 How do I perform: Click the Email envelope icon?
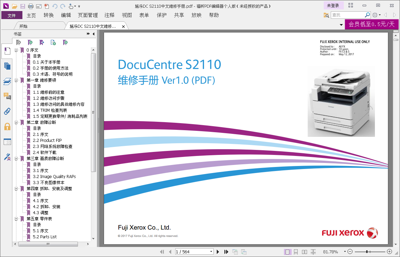(x=39, y=6)
